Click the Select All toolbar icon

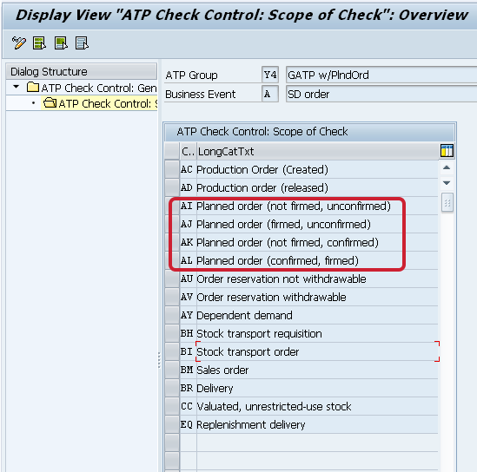(40, 43)
